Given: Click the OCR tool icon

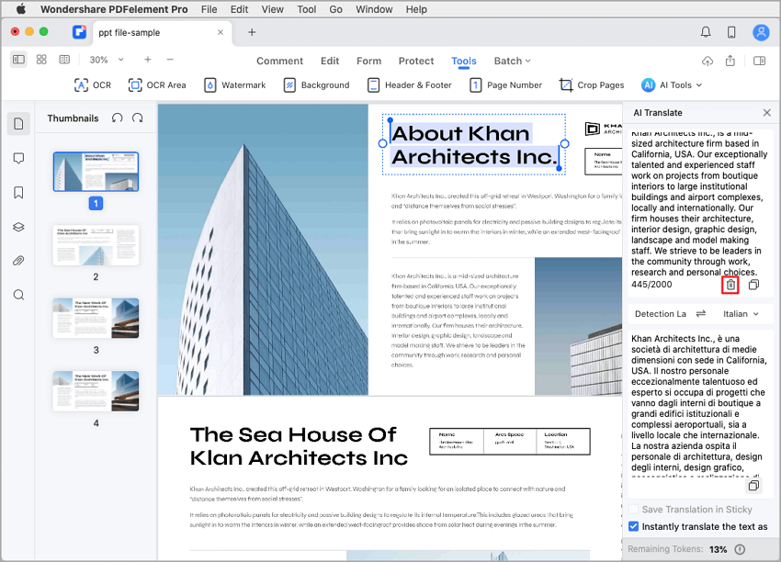Looking at the screenshot, I should [81, 84].
